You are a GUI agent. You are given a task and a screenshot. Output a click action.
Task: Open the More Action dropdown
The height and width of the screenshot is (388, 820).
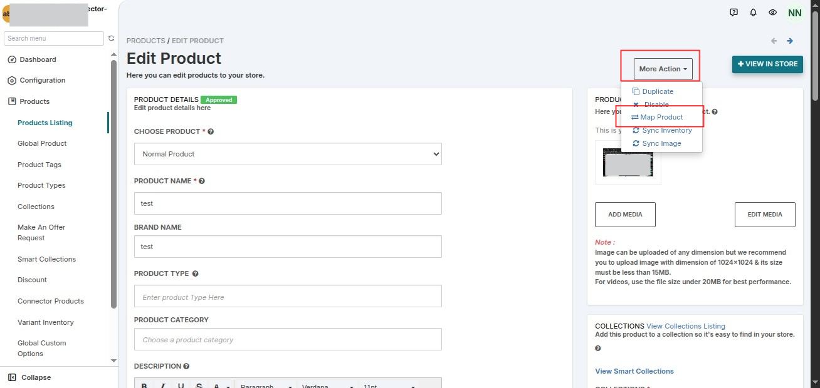663,69
